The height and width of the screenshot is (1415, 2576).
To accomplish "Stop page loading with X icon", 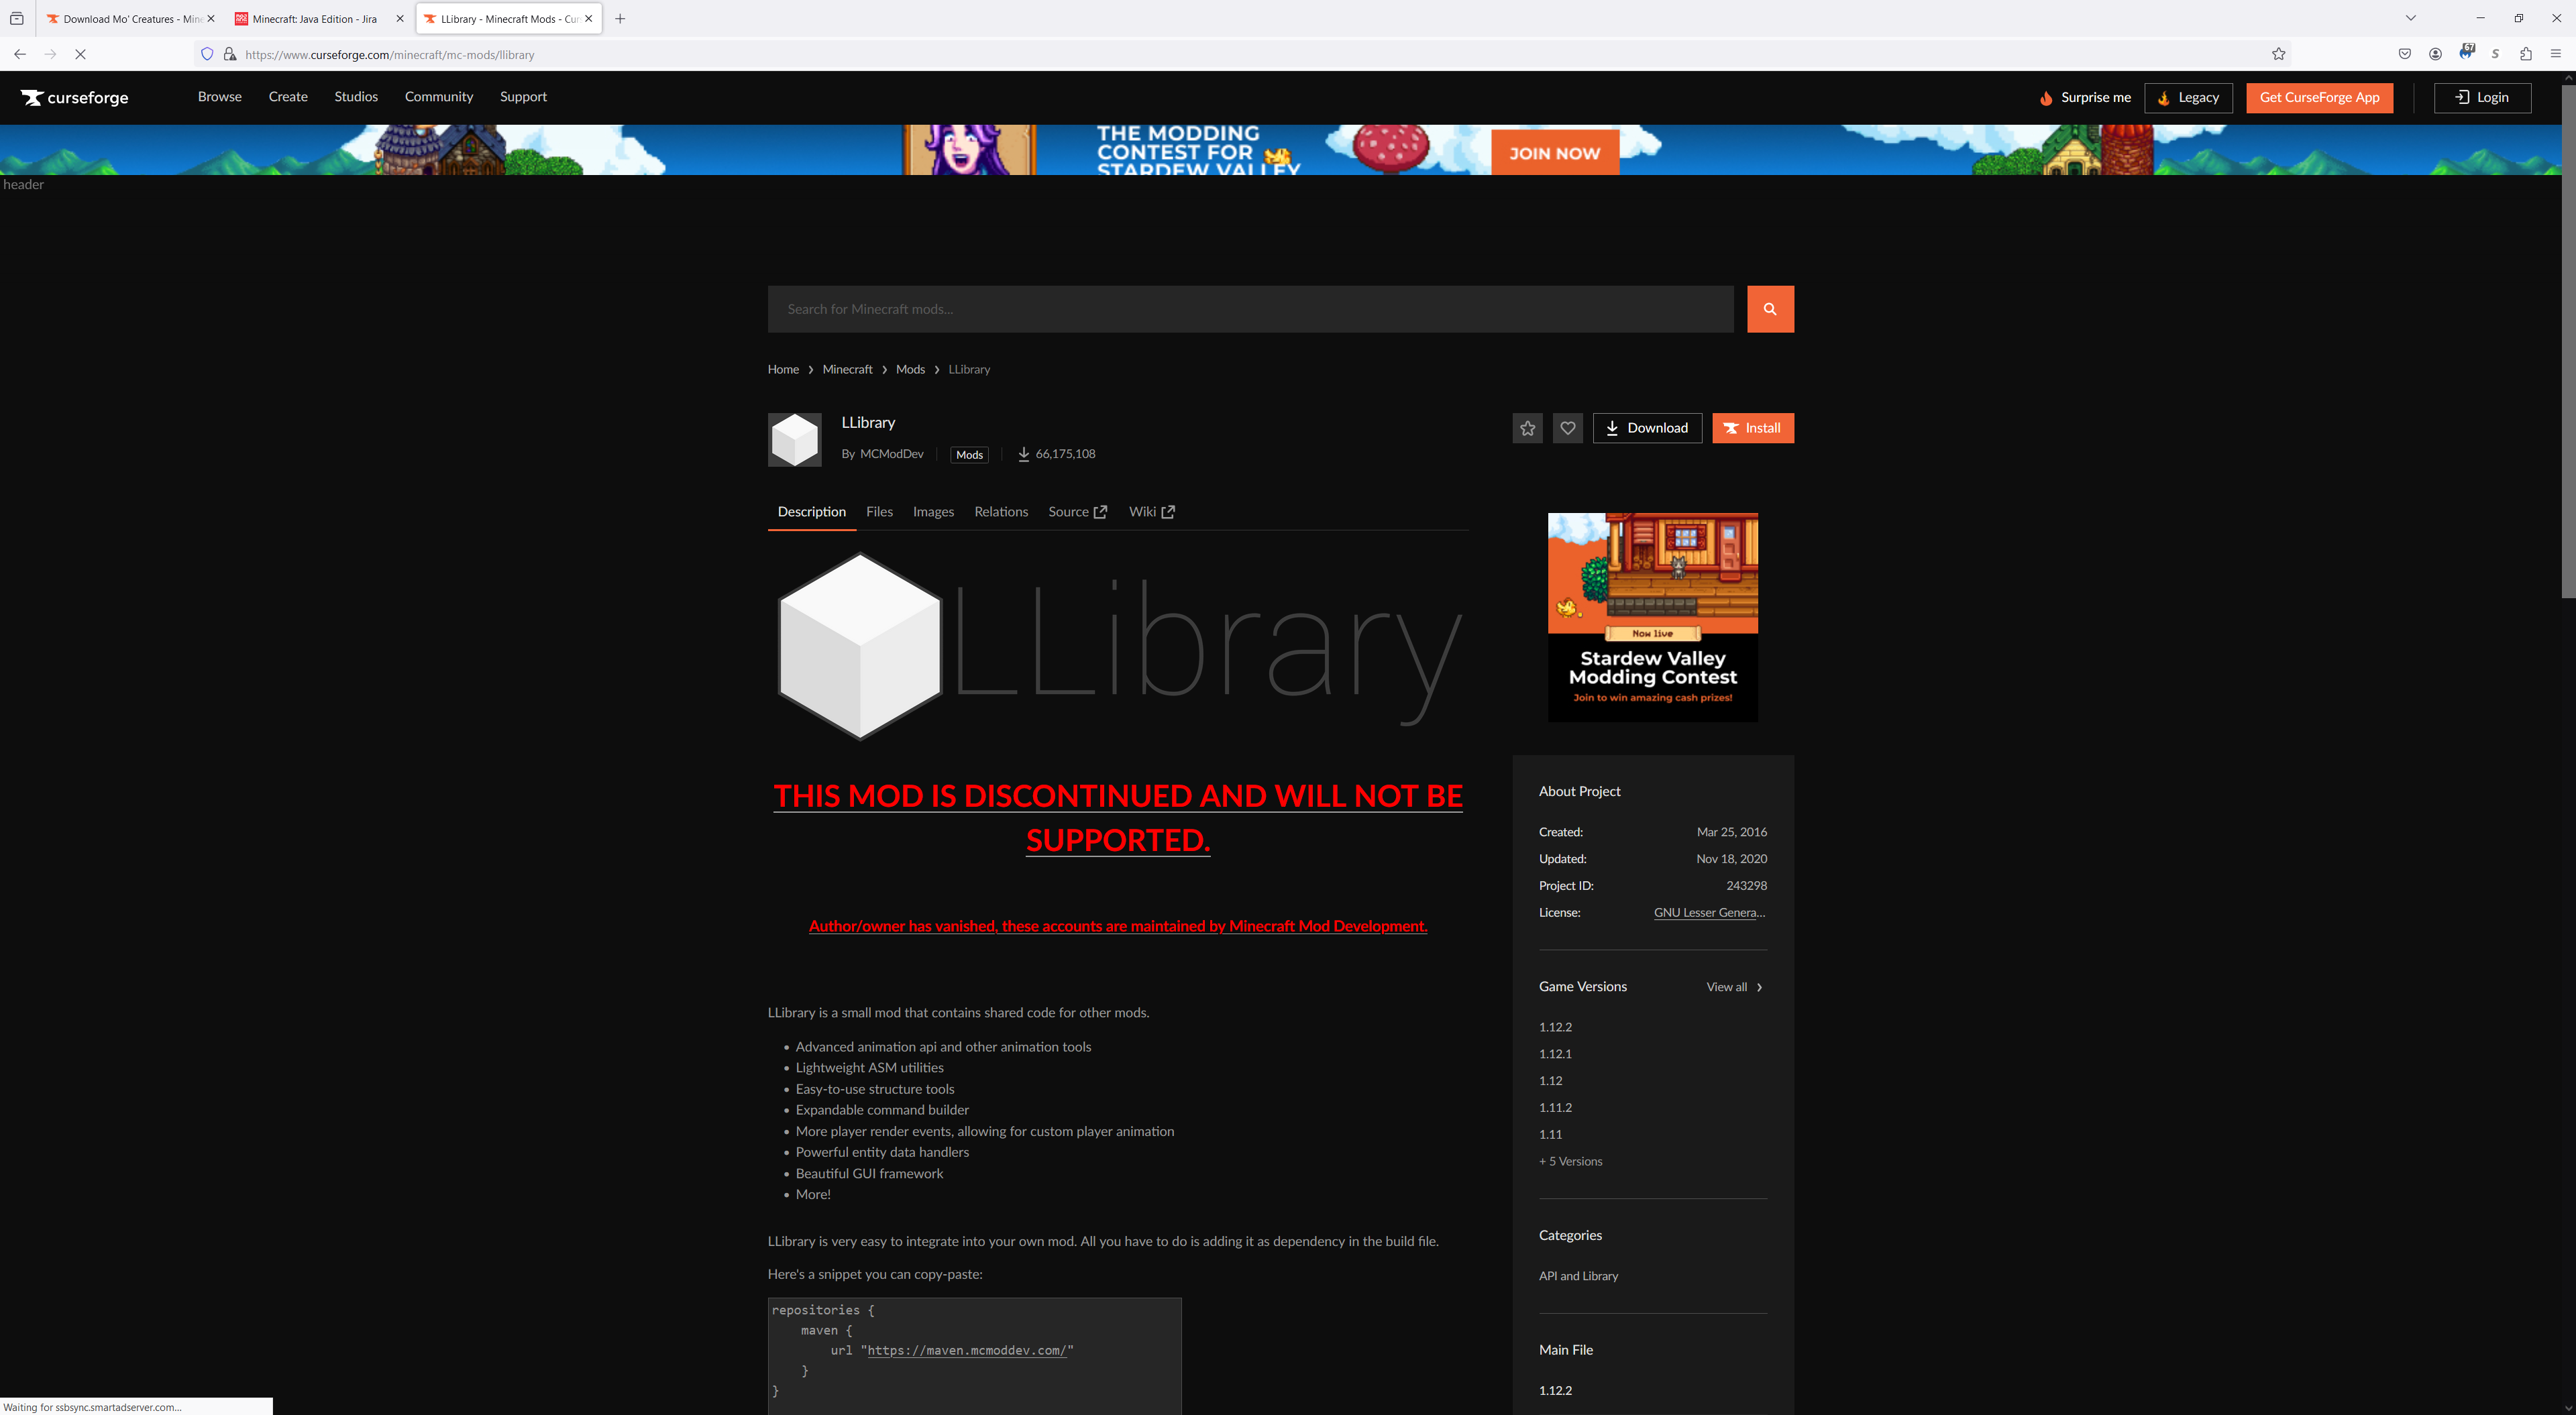I will tap(81, 54).
